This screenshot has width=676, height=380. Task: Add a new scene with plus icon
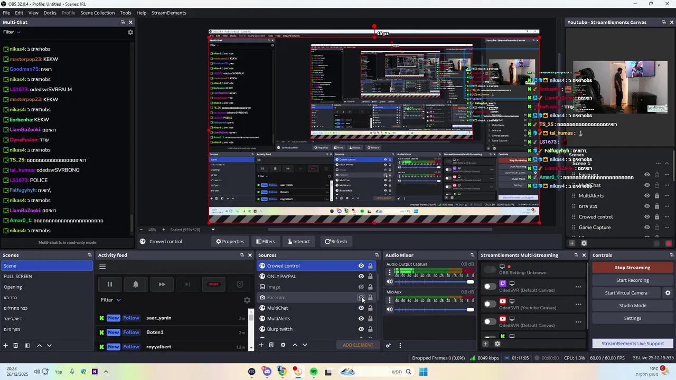click(6, 345)
